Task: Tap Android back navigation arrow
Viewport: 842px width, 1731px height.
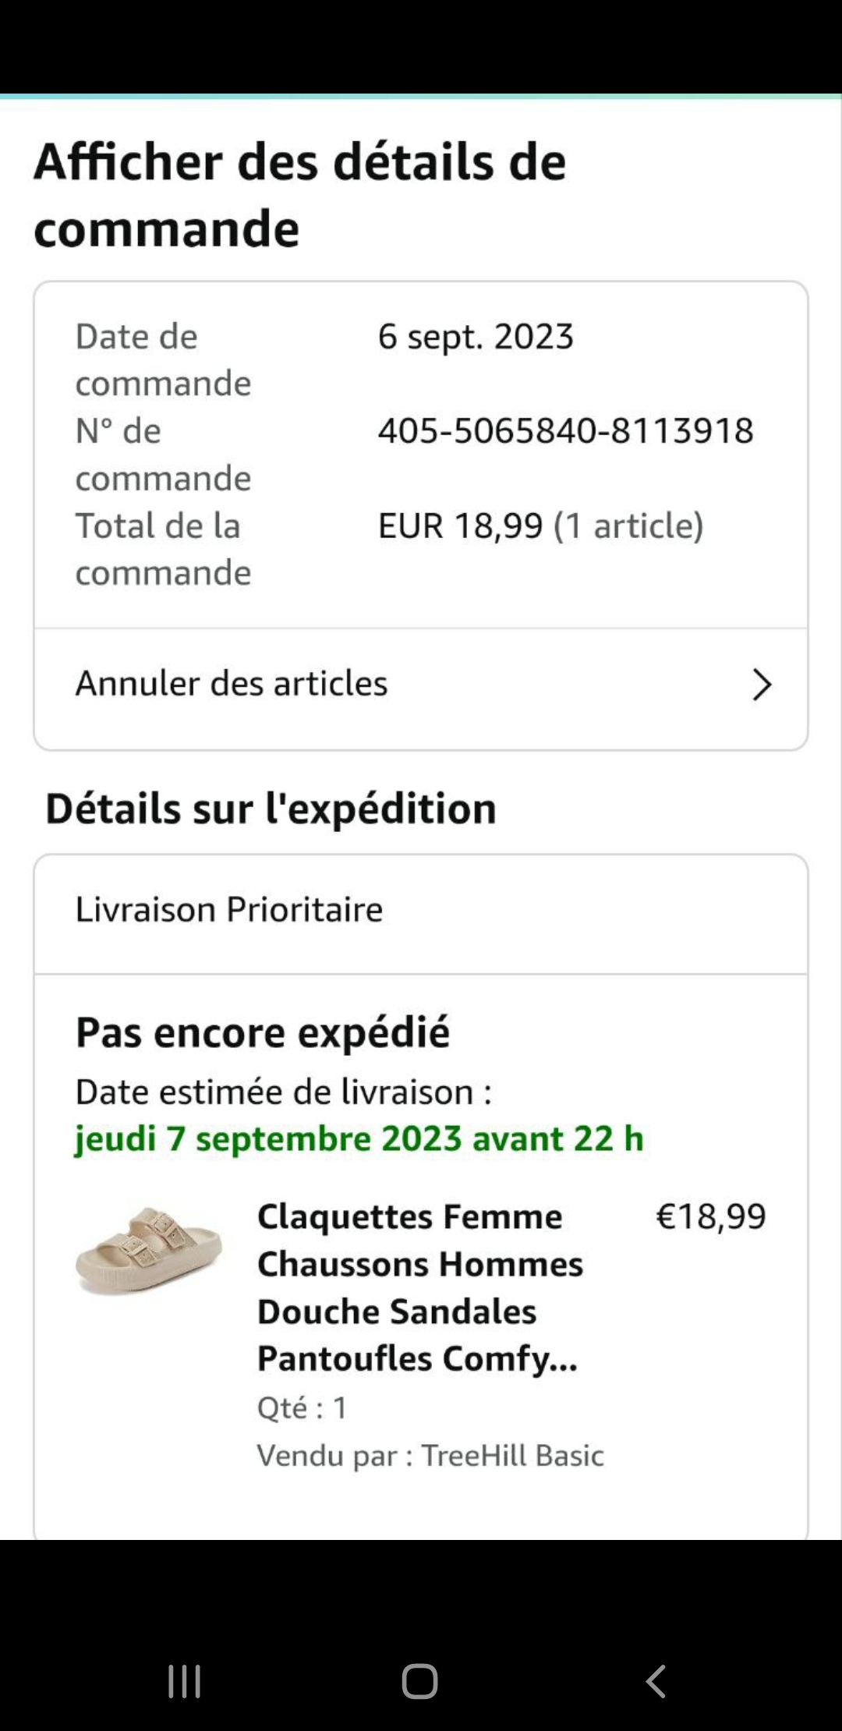Action: pyautogui.click(x=656, y=1681)
